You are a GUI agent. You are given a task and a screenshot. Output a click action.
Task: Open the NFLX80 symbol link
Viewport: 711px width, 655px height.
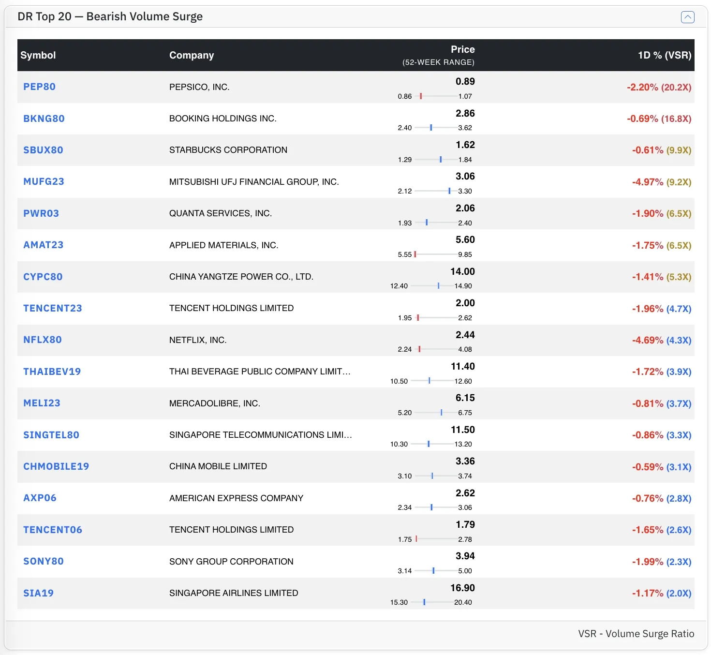43,340
